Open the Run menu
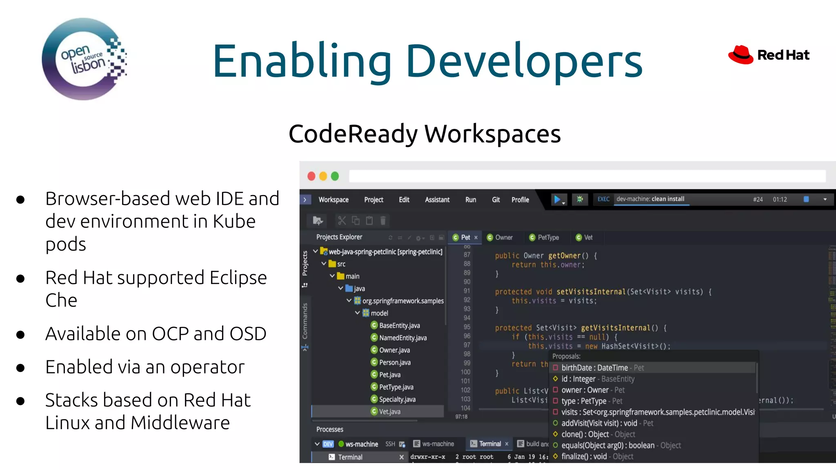 (x=471, y=200)
